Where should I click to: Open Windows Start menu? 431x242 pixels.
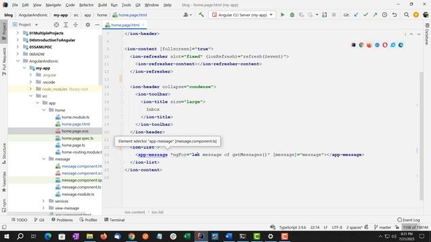[6, 236]
